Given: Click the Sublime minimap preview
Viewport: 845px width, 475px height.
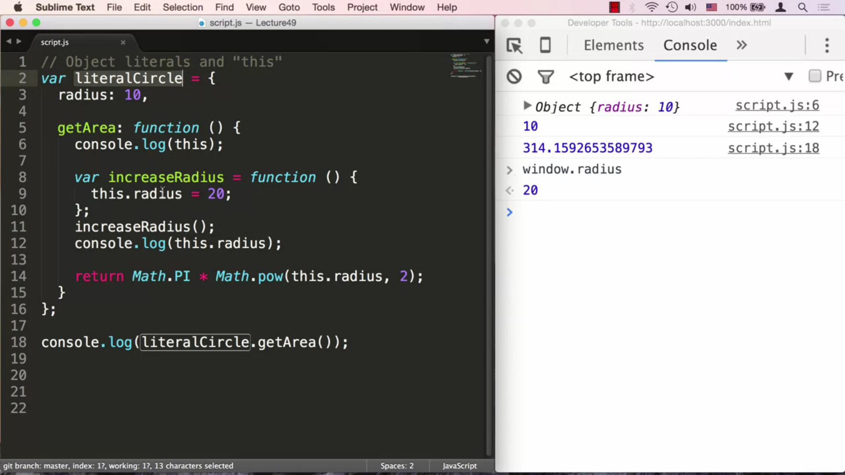Looking at the screenshot, I should tap(465, 66).
